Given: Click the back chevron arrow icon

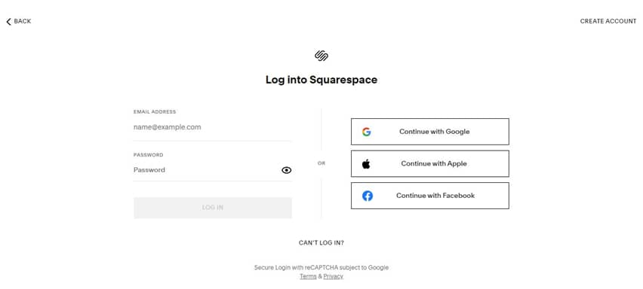Looking at the screenshot, I should click(x=8, y=22).
